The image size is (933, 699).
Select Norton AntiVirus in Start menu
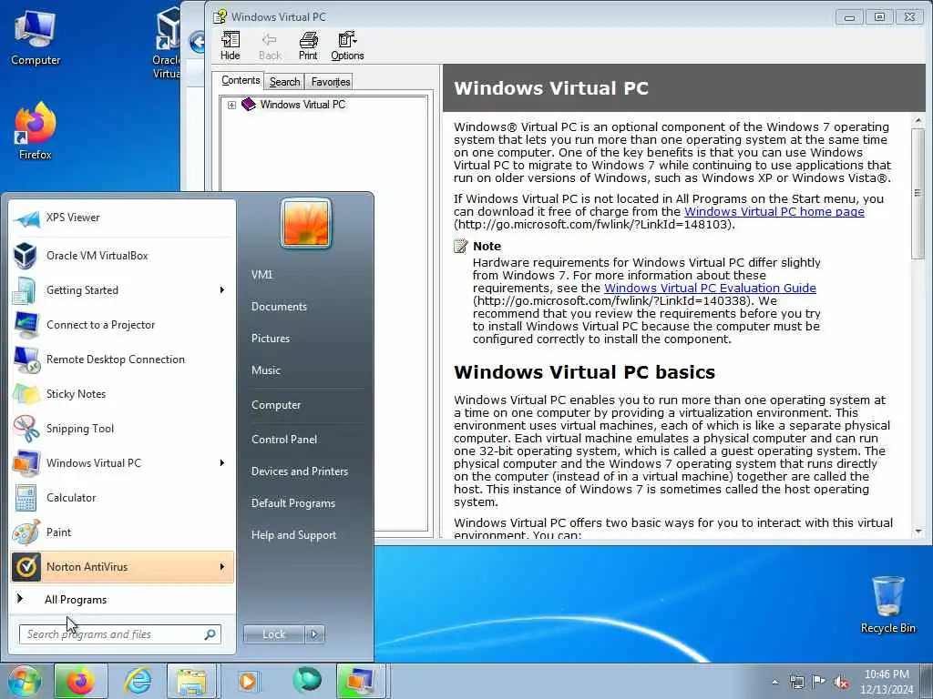[122, 566]
